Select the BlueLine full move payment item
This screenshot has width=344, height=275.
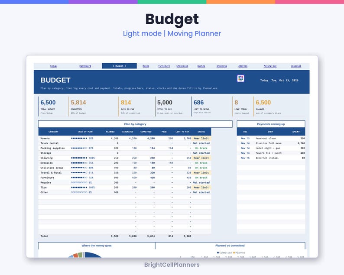pyautogui.click(x=269, y=143)
